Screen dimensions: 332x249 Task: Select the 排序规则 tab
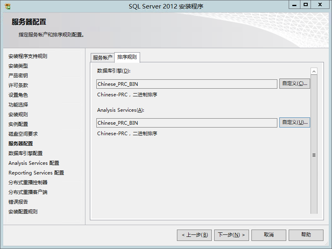click(x=127, y=57)
